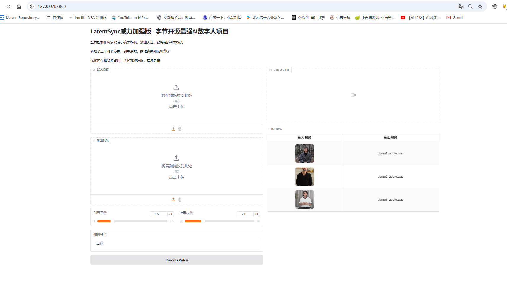Viewport: 507px width, 285px height.
Task: Click the Process Video button
Action: point(177,260)
